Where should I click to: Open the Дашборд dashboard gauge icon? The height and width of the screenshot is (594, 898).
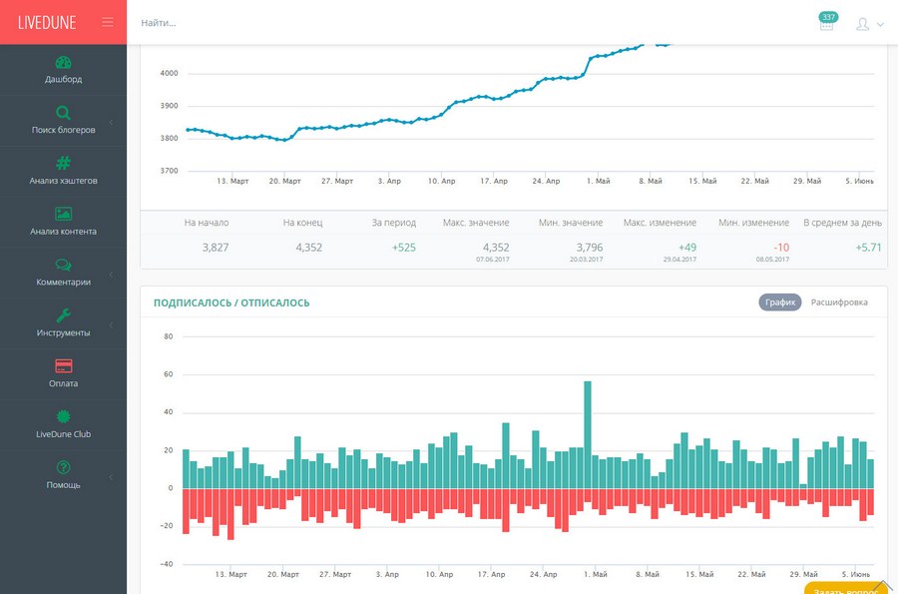[63, 63]
